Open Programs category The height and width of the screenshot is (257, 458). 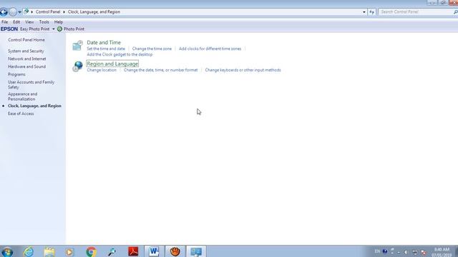click(x=16, y=74)
